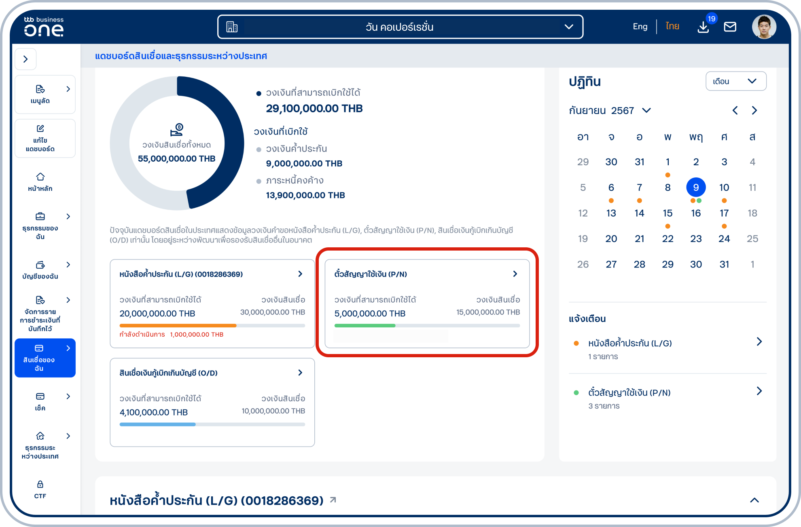The height and width of the screenshot is (527, 801).
Task: Click external link icon beside หนังสือค้ำประกัน heading
Action: click(x=333, y=500)
